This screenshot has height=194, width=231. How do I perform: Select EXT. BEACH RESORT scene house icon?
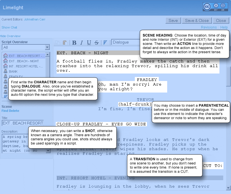[x=5, y=56]
